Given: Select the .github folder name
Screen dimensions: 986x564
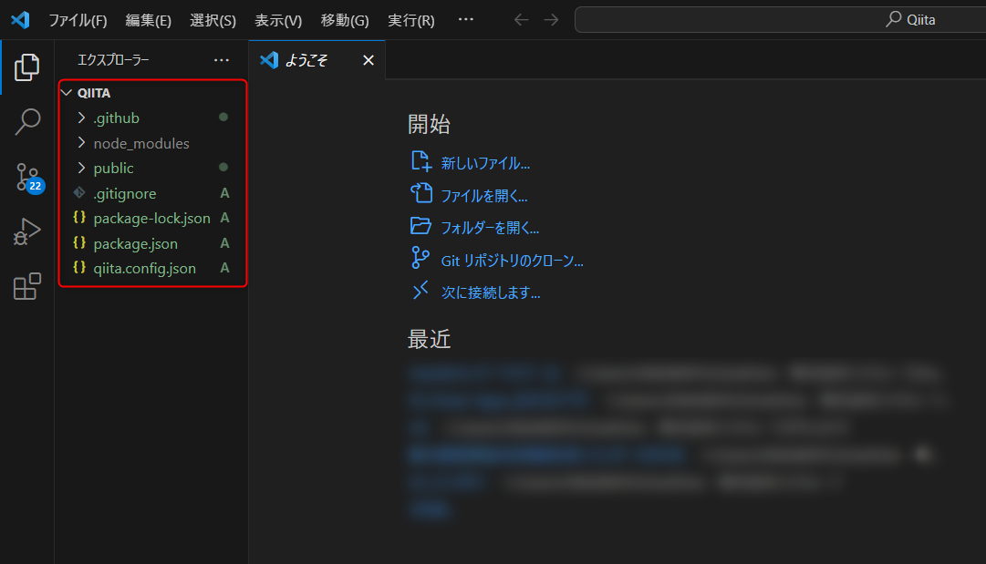Looking at the screenshot, I should click(117, 118).
